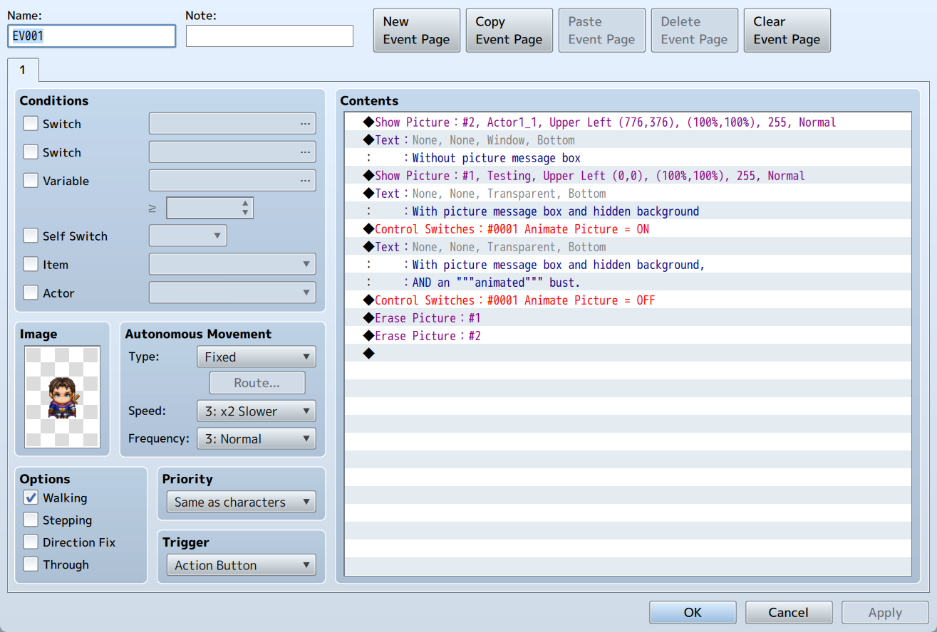This screenshot has height=632, width=937.
Task: Click the character sprite image thumbnail
Action: click(62, 396)
